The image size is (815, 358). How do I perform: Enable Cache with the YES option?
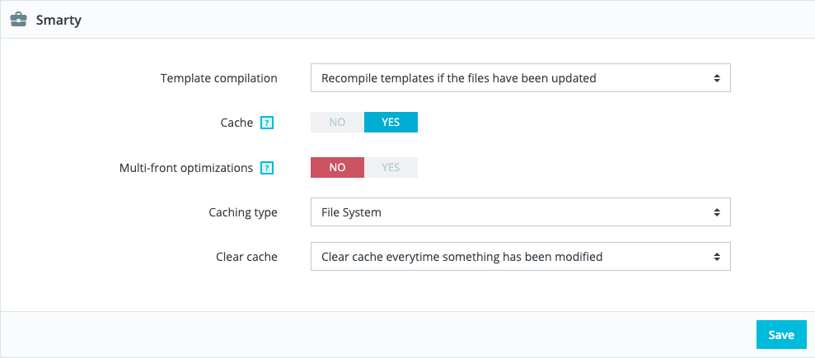click(391, 122)
